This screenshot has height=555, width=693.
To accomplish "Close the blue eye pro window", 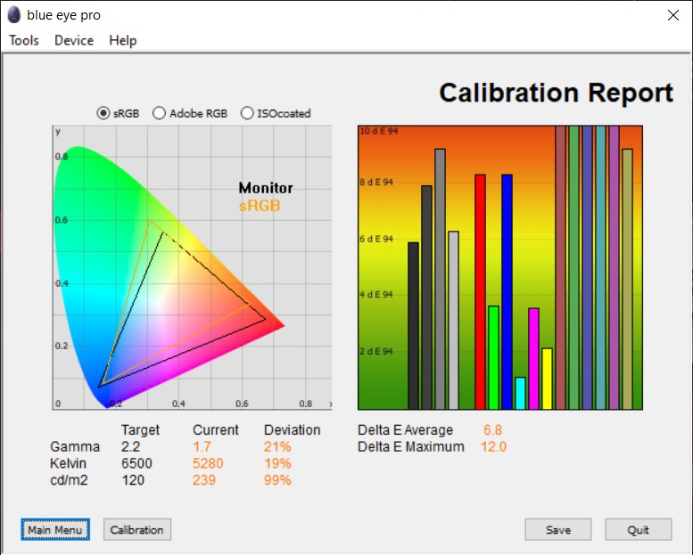I will pos(672,15).
